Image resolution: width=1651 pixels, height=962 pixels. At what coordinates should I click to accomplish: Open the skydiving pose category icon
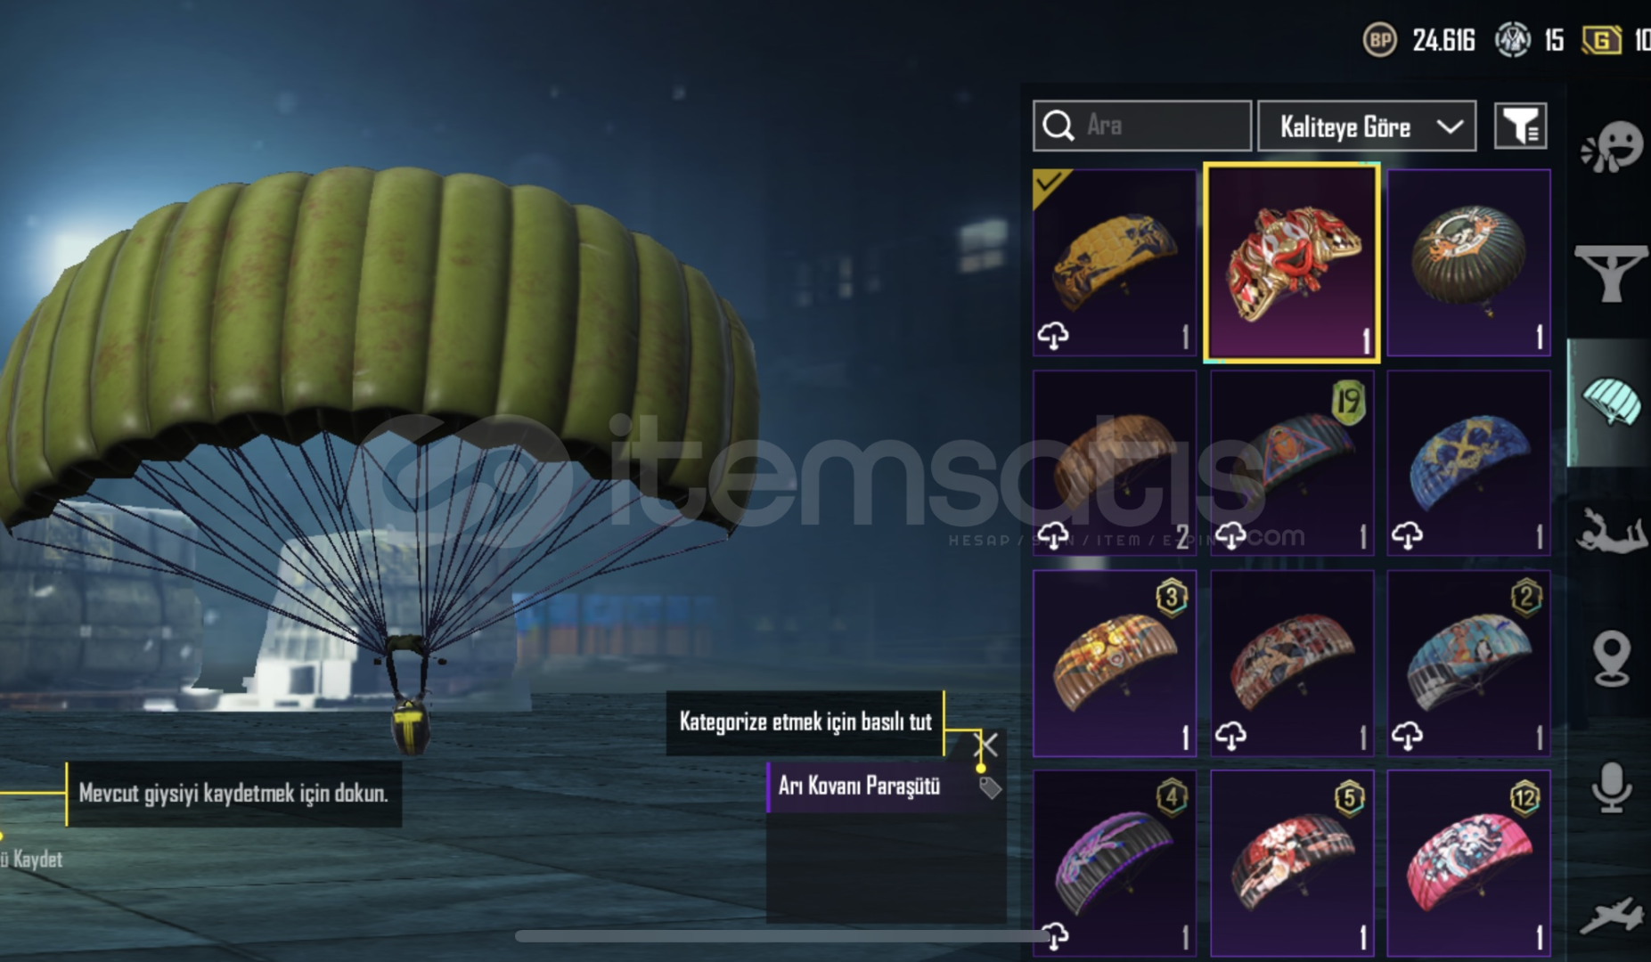(x=1611, y=531)
